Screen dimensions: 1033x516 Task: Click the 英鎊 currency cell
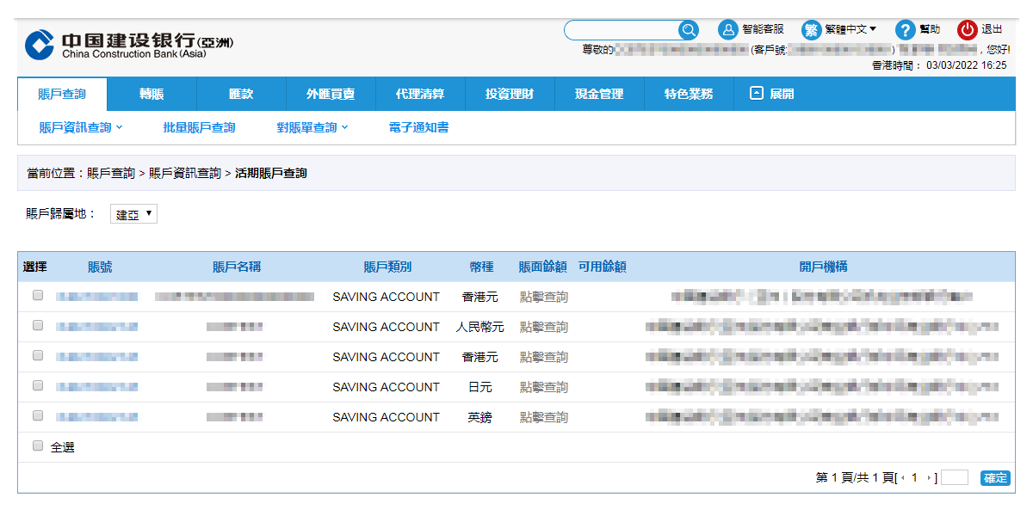pos(480,417)
